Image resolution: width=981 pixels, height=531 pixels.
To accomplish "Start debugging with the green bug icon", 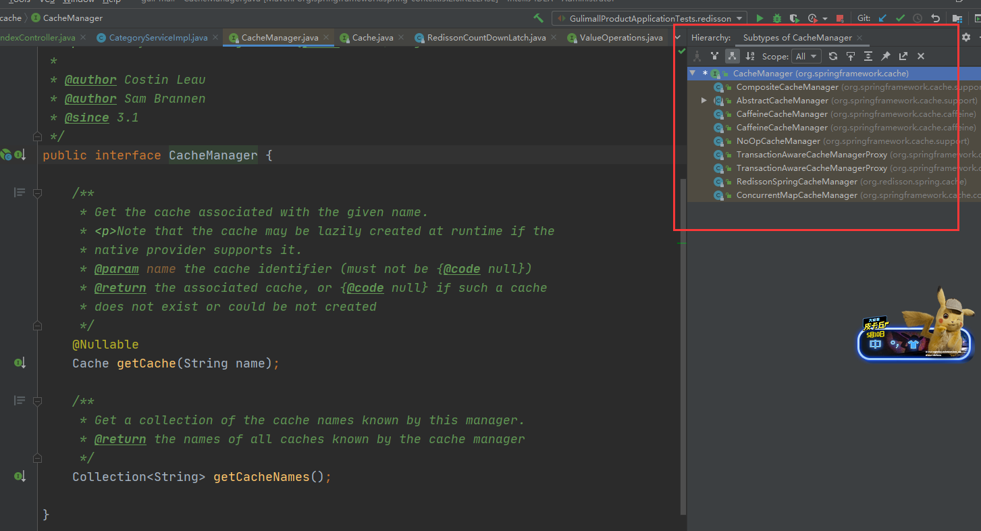I will [x=777, y=18].
